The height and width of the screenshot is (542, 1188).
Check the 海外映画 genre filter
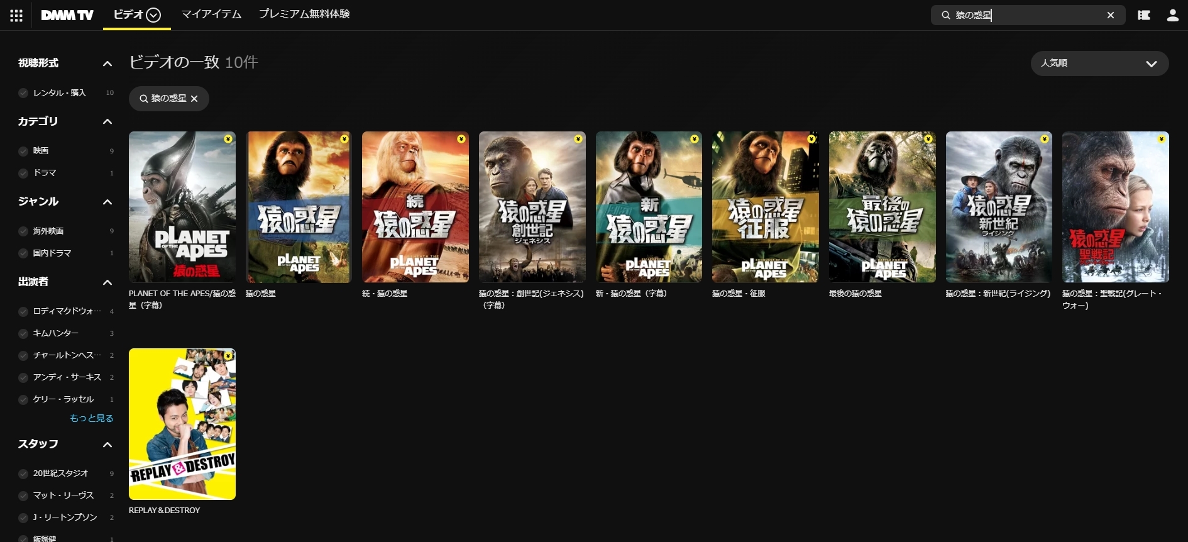[23, 231]
